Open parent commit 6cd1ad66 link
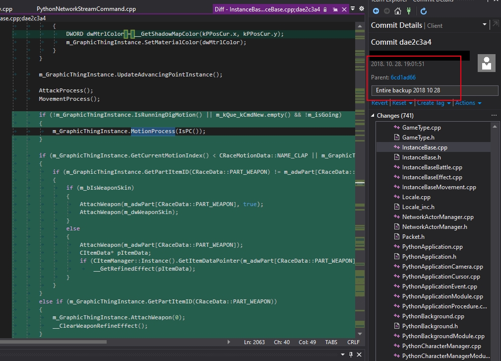 pos(403,77)
